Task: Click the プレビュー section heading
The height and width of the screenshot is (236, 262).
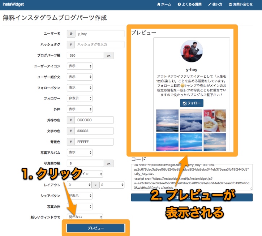Action: [x=143, y=33]
